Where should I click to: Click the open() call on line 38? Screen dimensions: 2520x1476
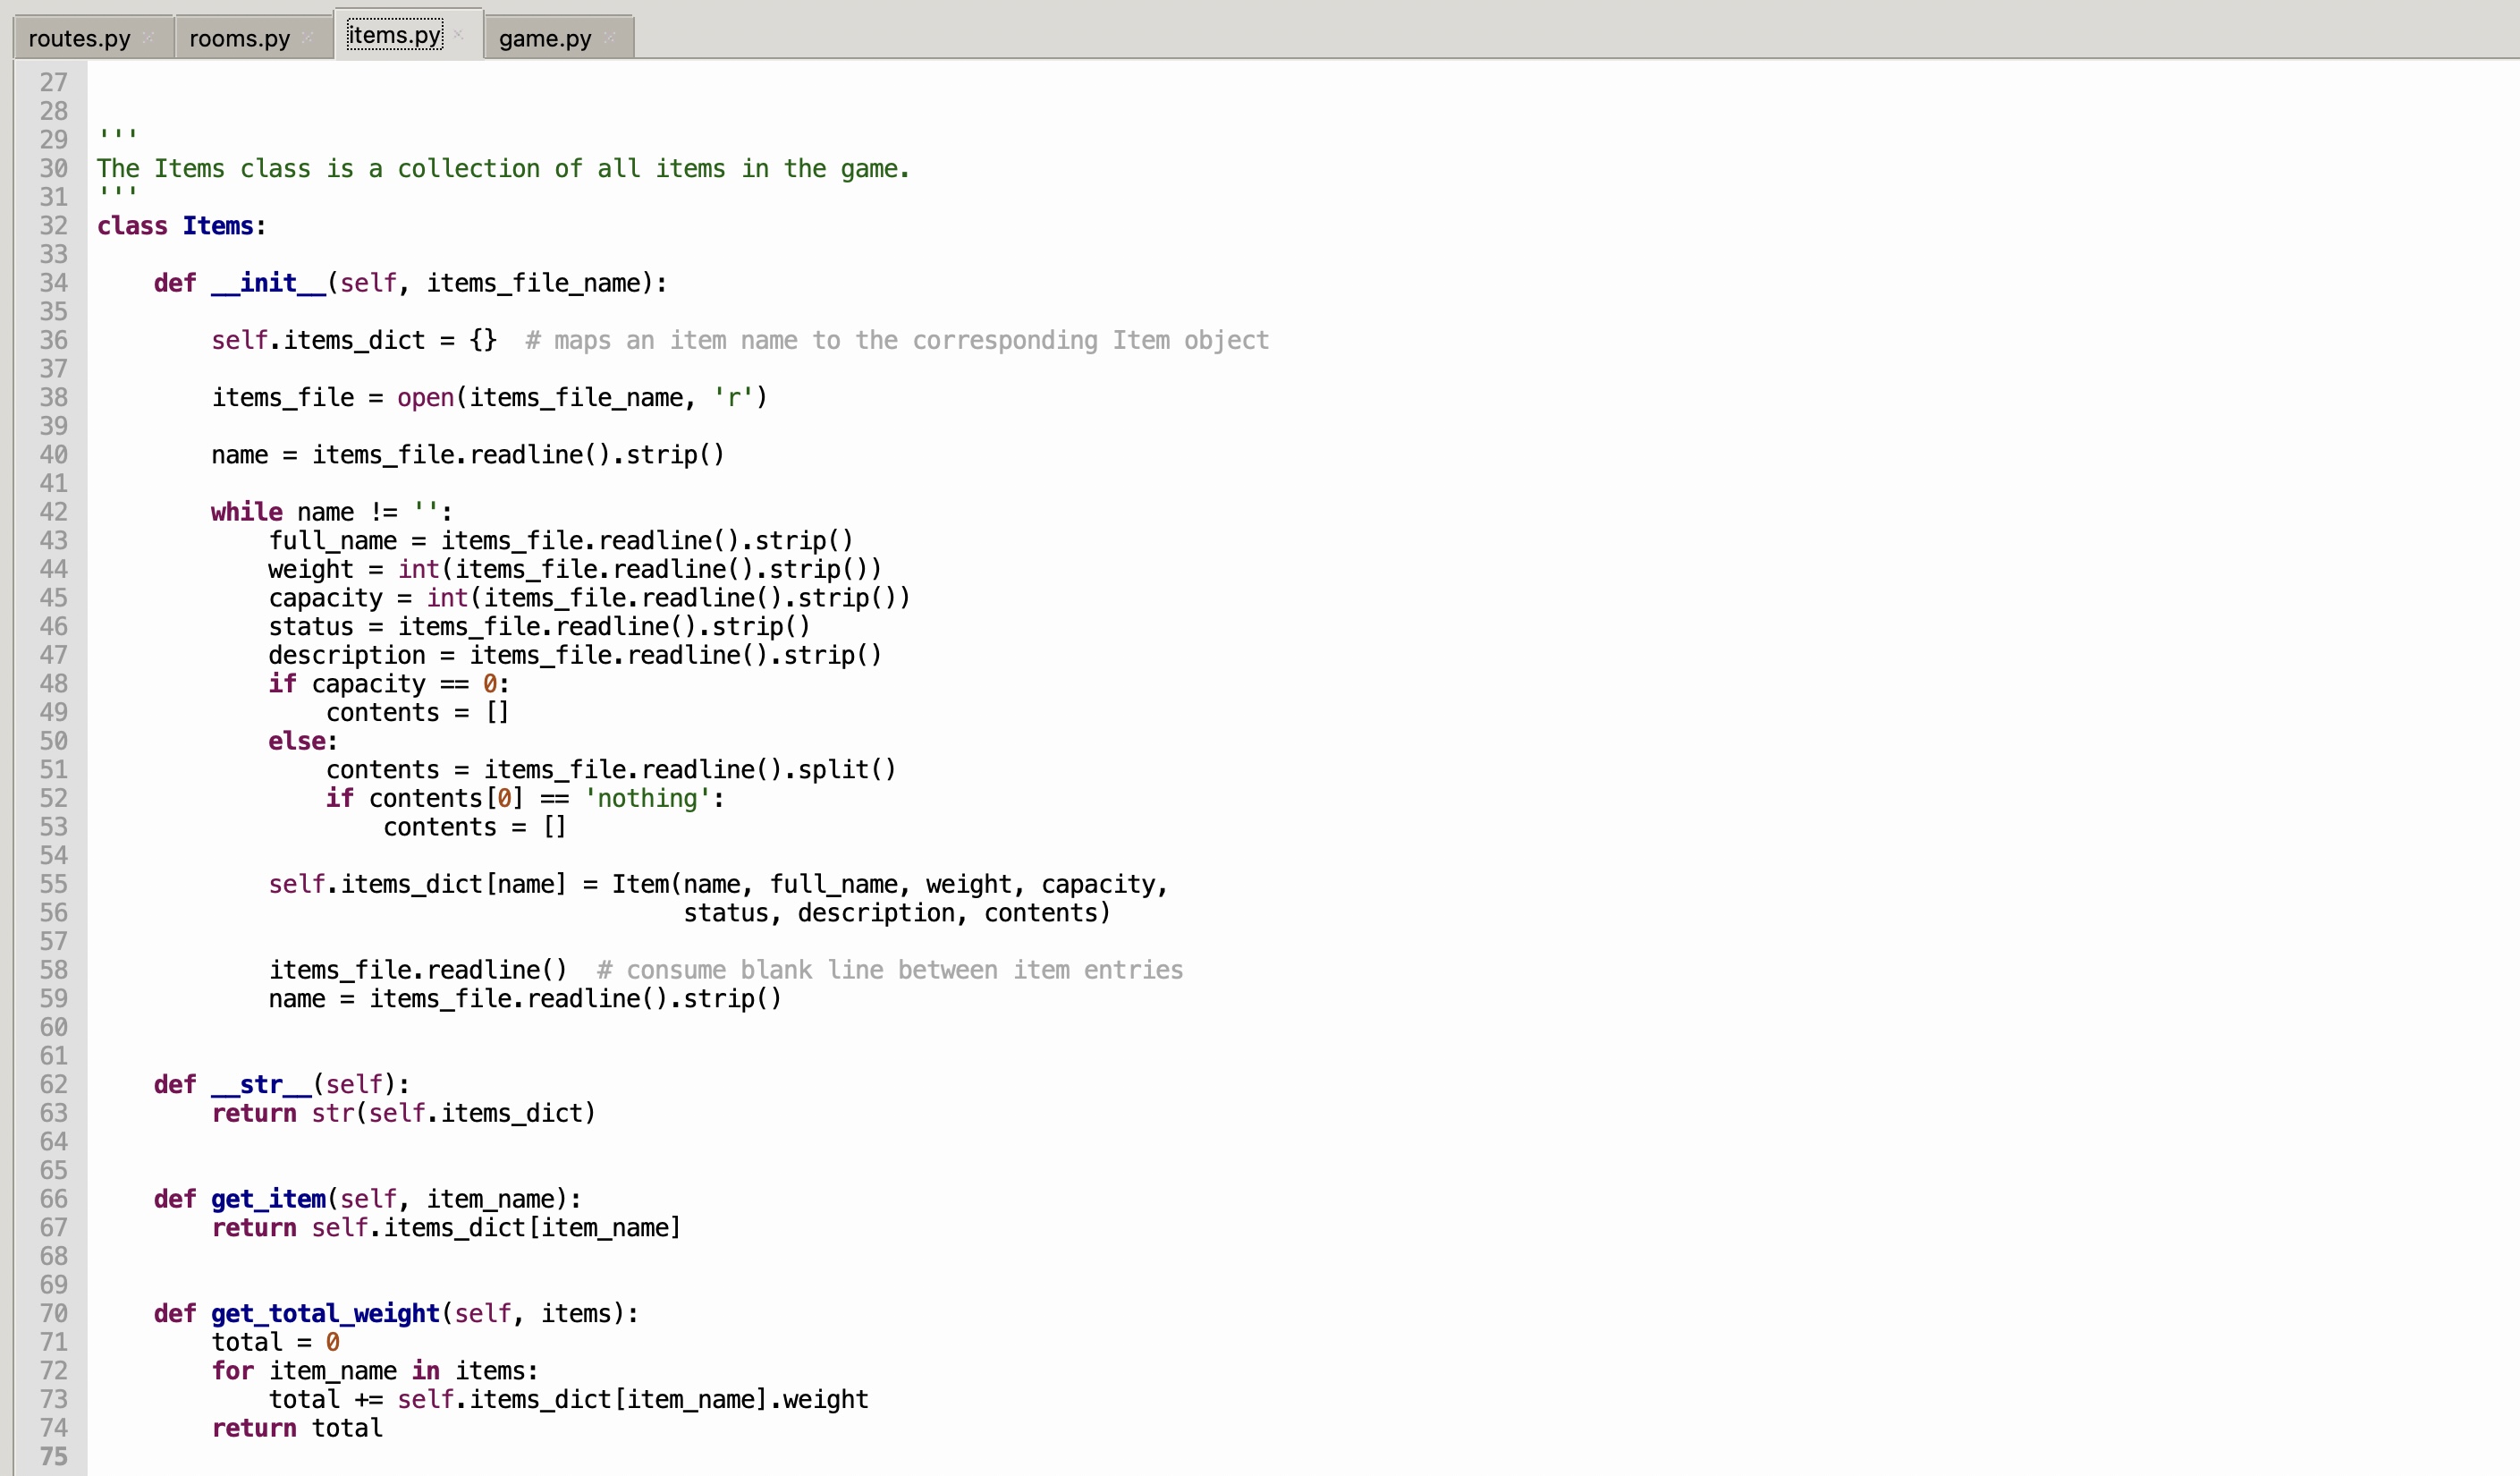(x=424, y=397)
